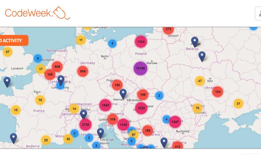Open the user profile icon

coord(258,13)
